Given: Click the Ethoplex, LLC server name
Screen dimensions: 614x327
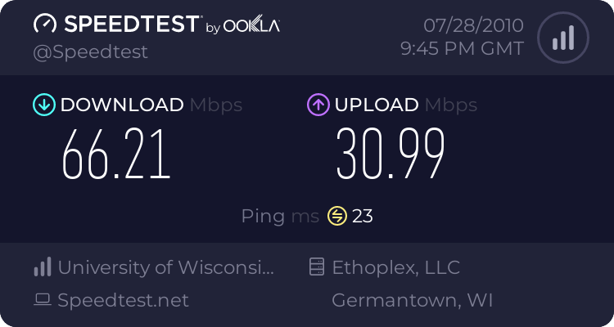Looking at the screenshot, I should (396, 267).
